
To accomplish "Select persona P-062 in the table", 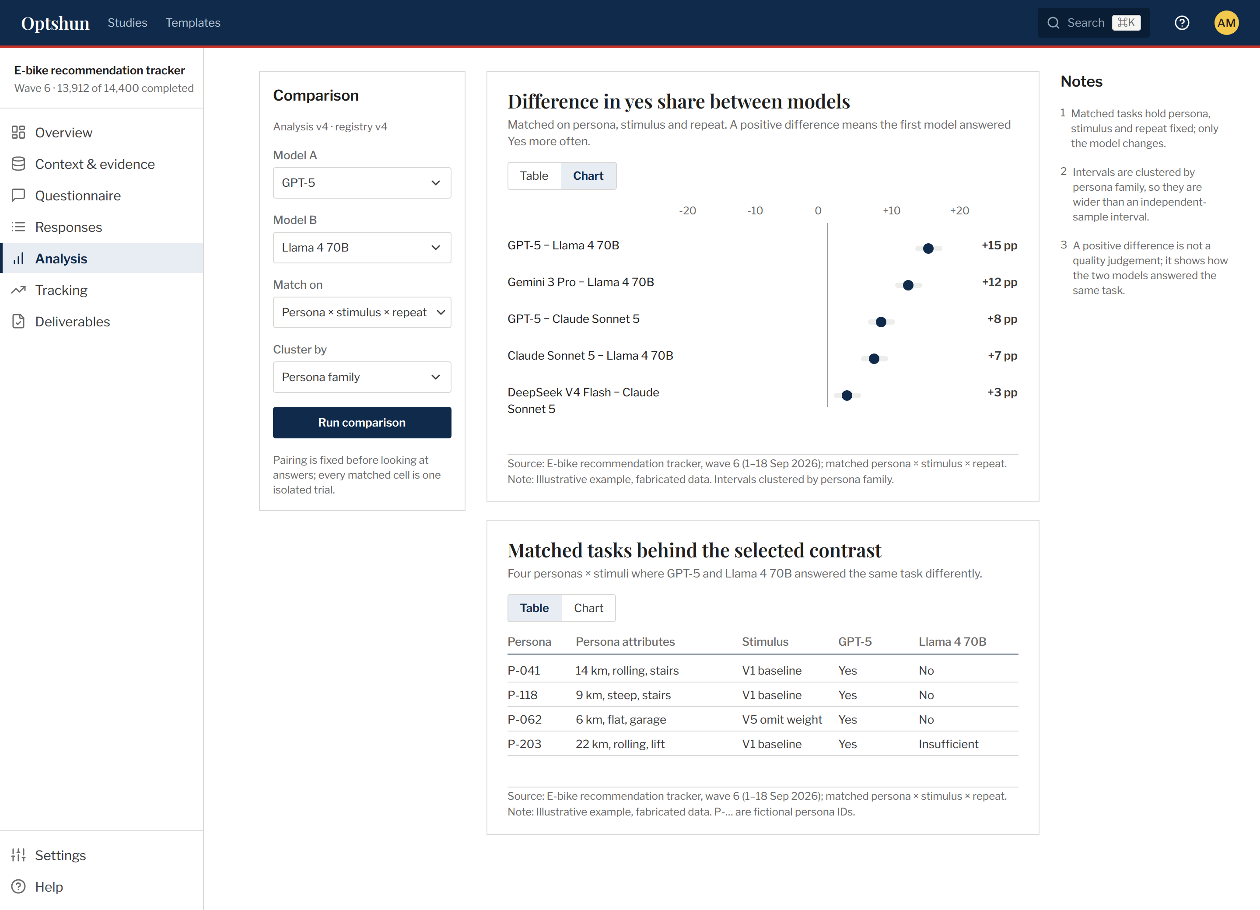I will click(x=525, y=719).
